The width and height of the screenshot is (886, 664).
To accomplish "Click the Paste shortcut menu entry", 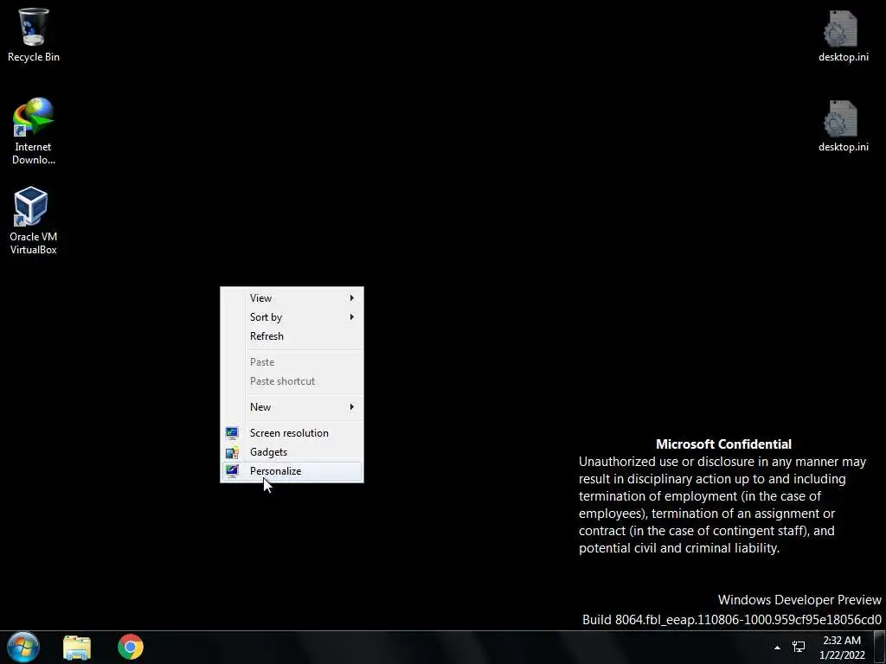I will [x=292, y=381].
